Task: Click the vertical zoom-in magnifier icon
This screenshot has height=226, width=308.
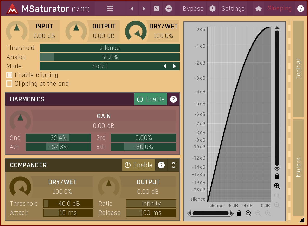Action: [277, 186]
